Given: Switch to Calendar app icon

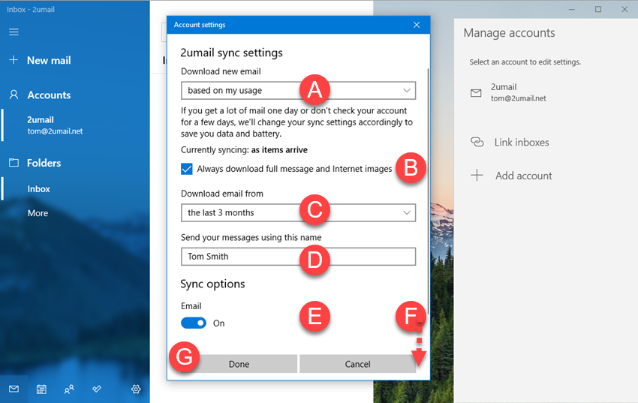Looking at the screenshot, I should 41,389.
